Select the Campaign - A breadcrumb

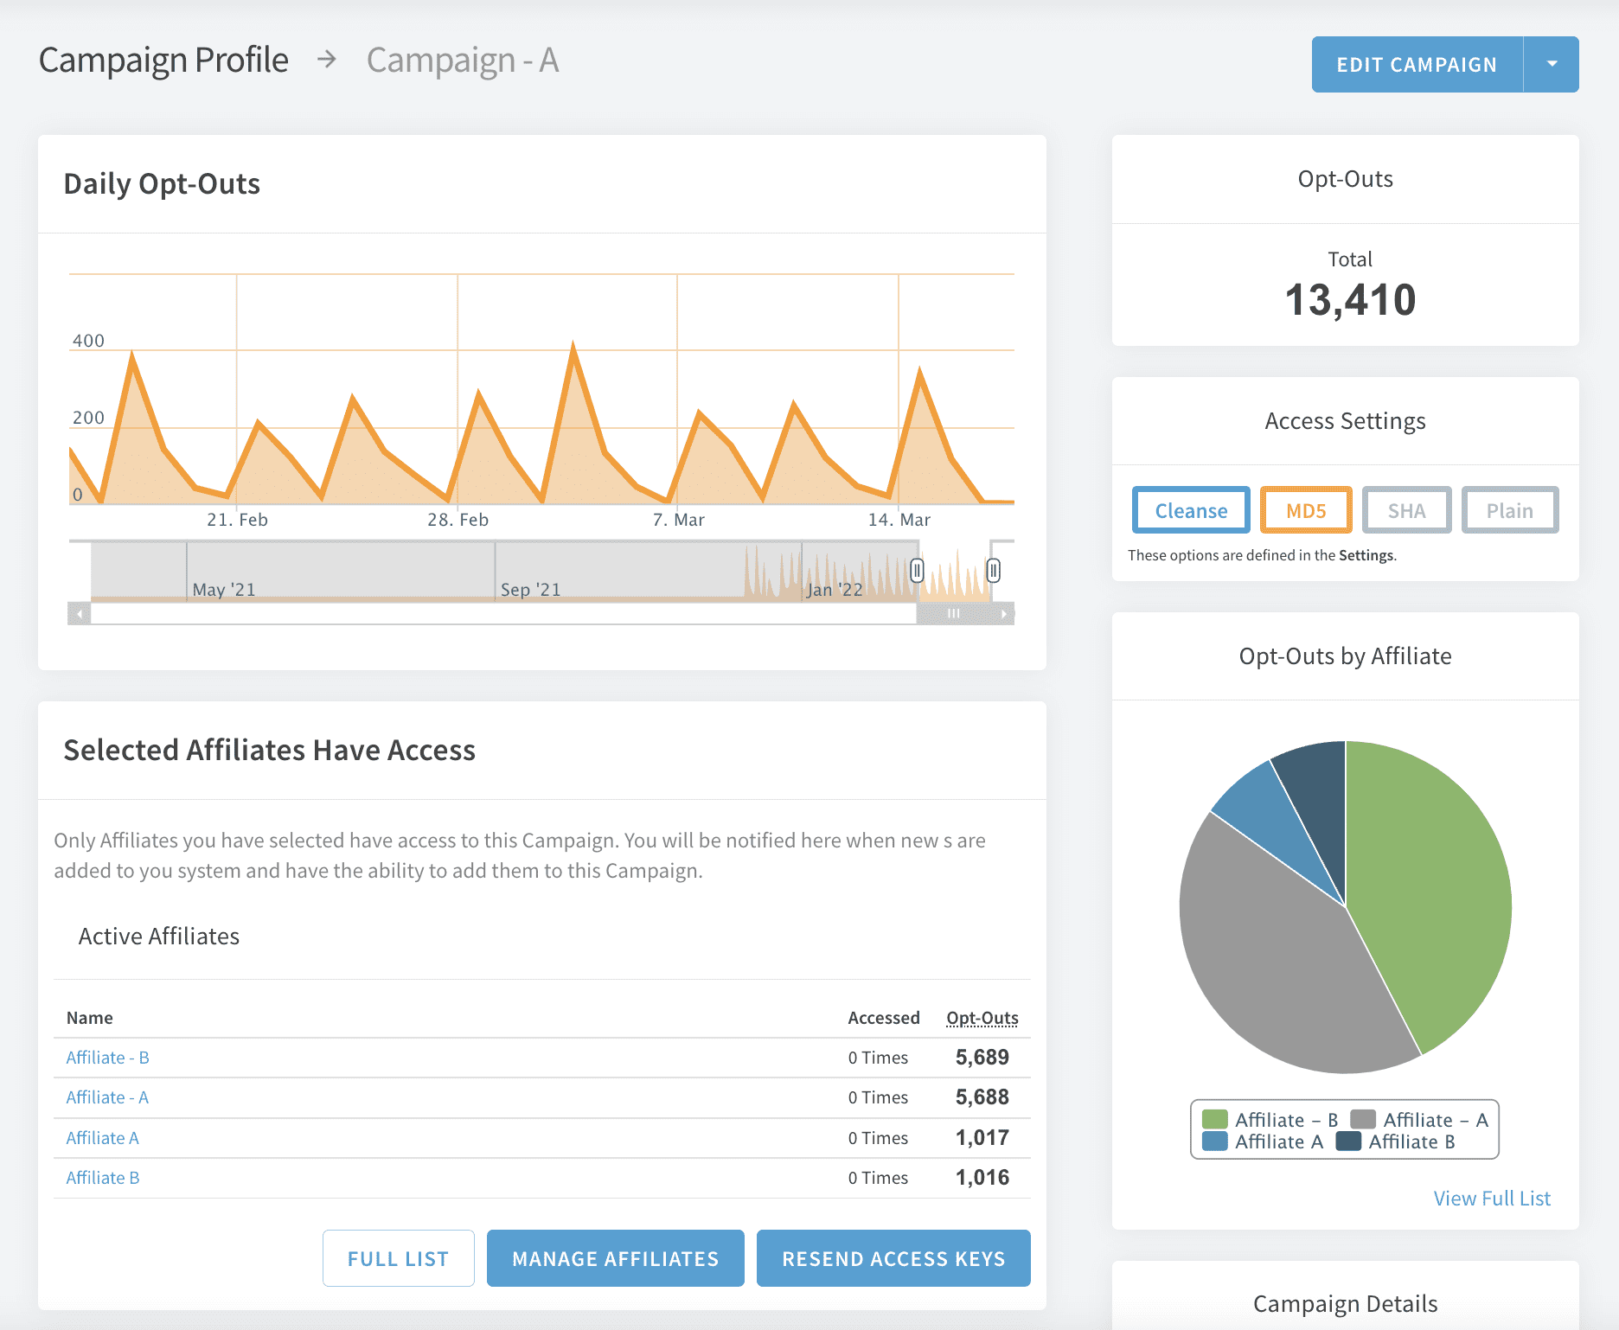pos(463,61)
